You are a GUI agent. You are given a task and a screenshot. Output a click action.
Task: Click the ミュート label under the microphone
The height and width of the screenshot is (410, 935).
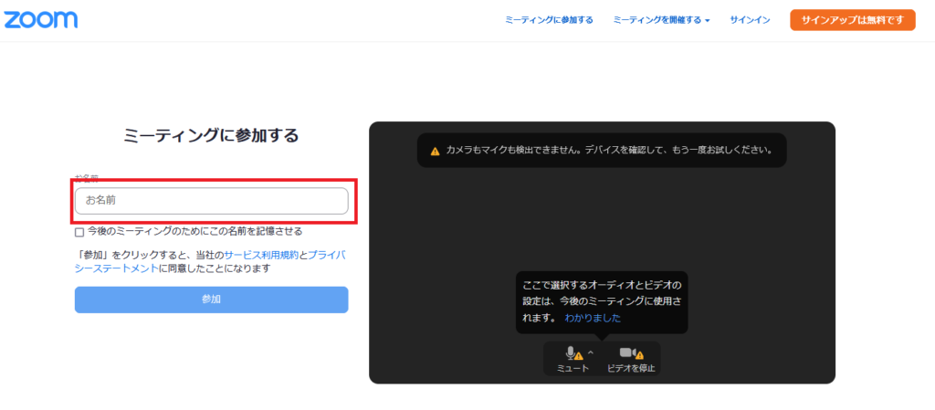tap(573, 369)
